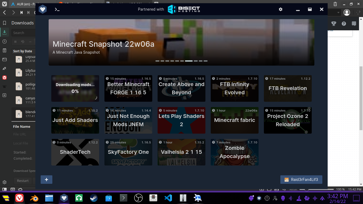Open the GDLauncher console terminal icon

(x=57, y=9)
